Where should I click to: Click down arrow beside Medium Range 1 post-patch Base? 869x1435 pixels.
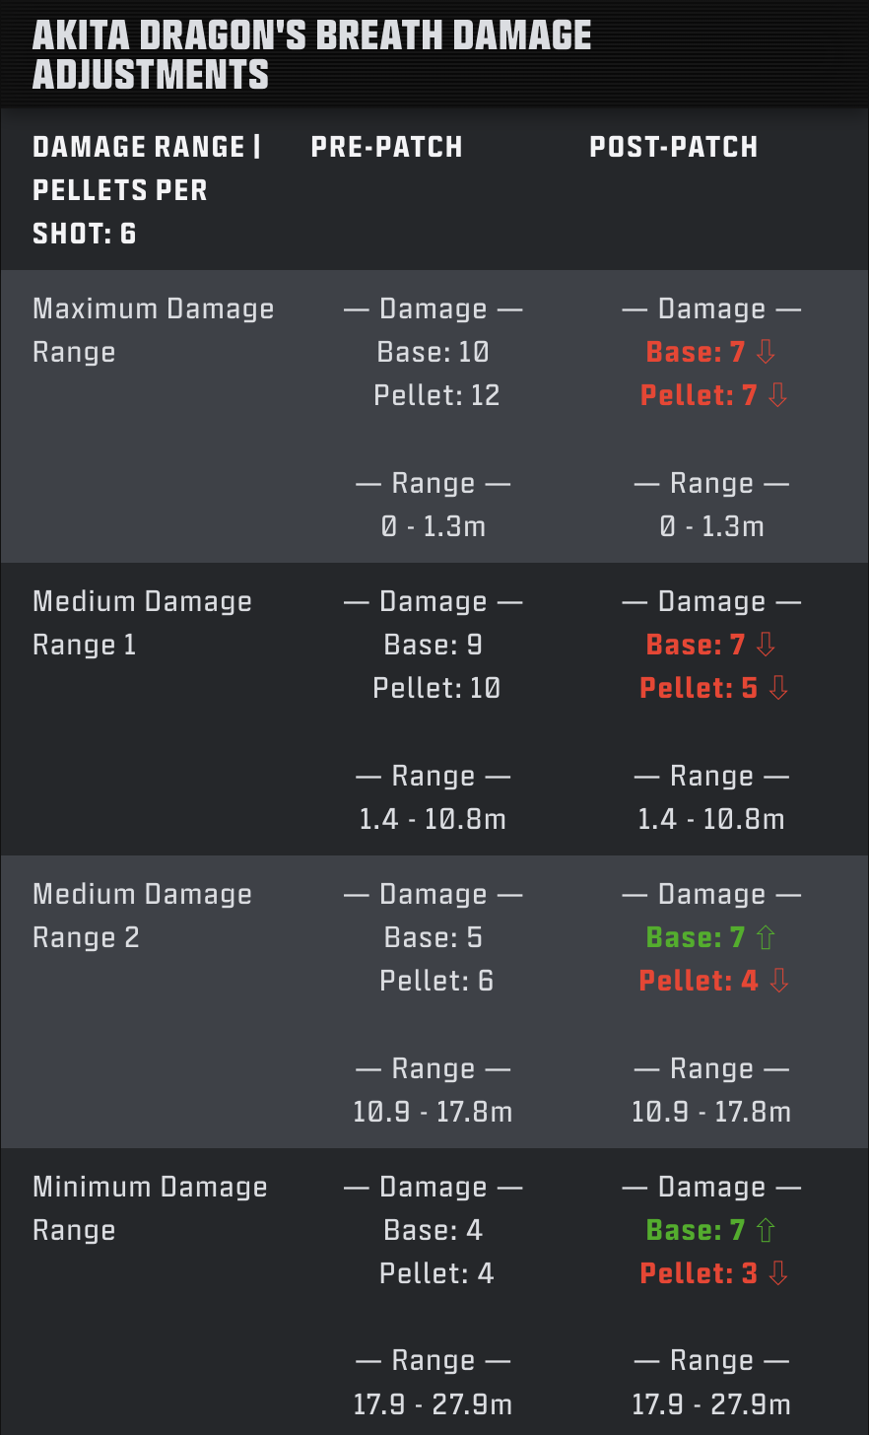pyautogui.click(x=766, y=645)
